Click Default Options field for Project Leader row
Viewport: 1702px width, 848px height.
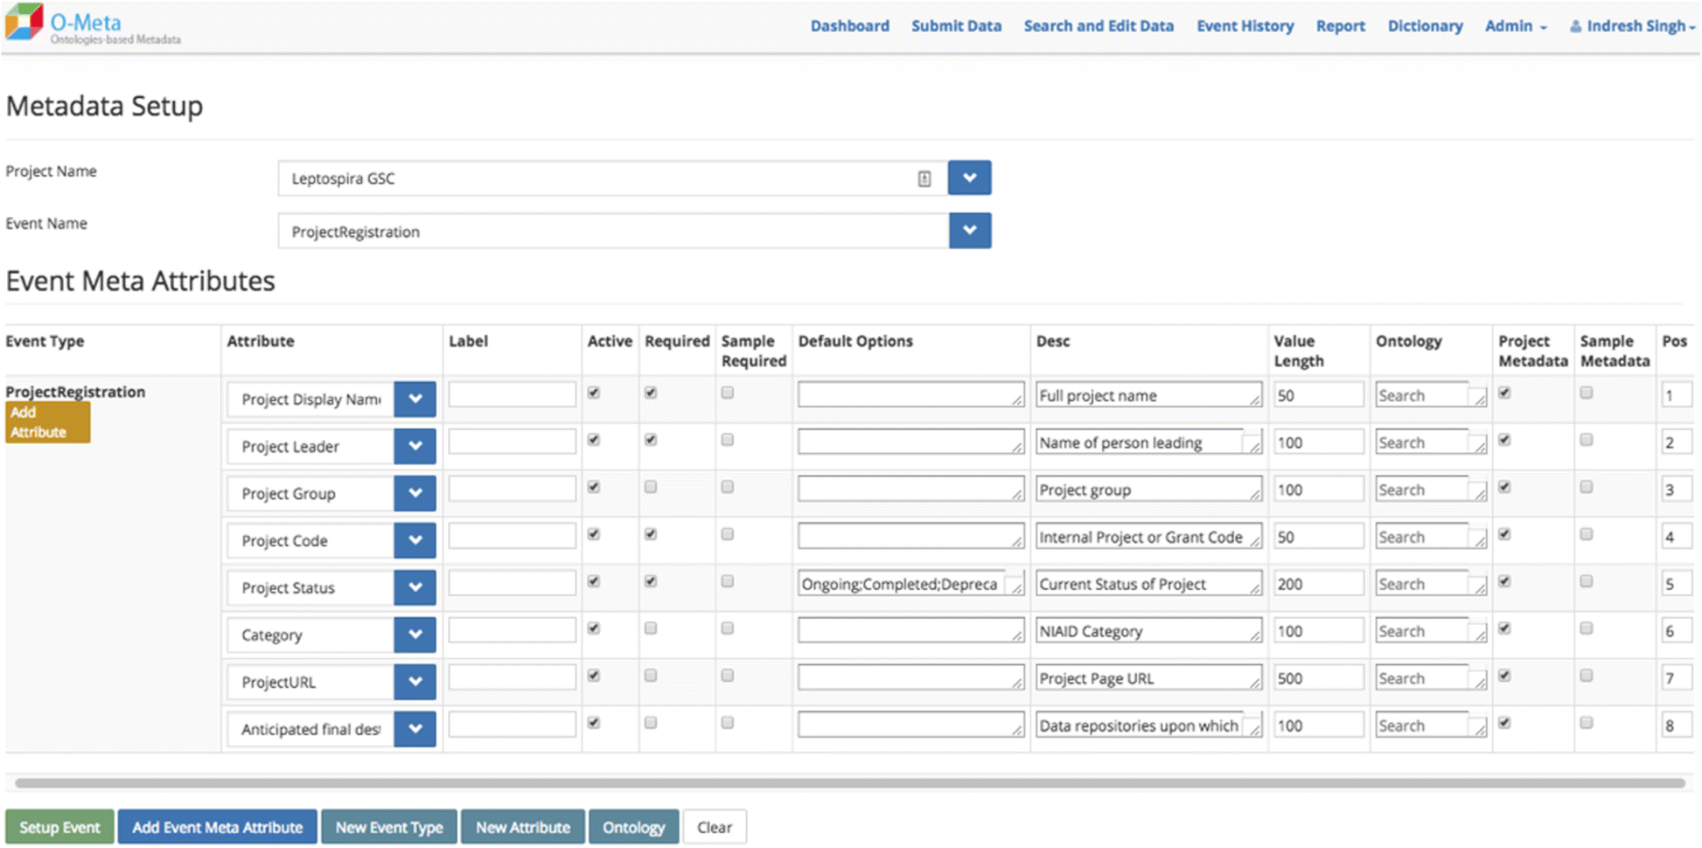910,441
